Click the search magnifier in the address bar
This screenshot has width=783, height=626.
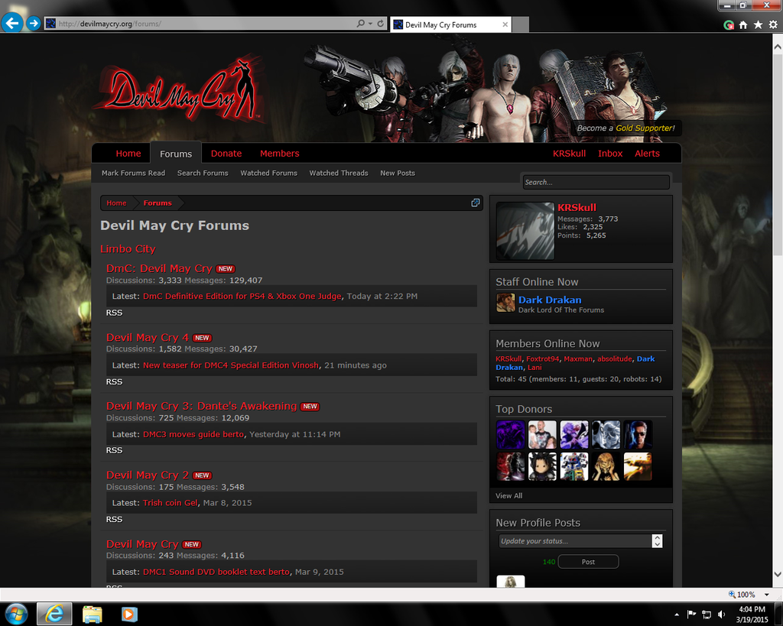[x=361, y=24]
